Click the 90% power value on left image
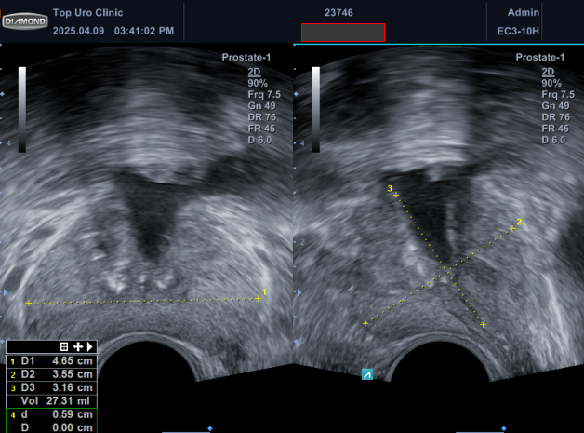584x433 pixels. (x=258, y=83)
